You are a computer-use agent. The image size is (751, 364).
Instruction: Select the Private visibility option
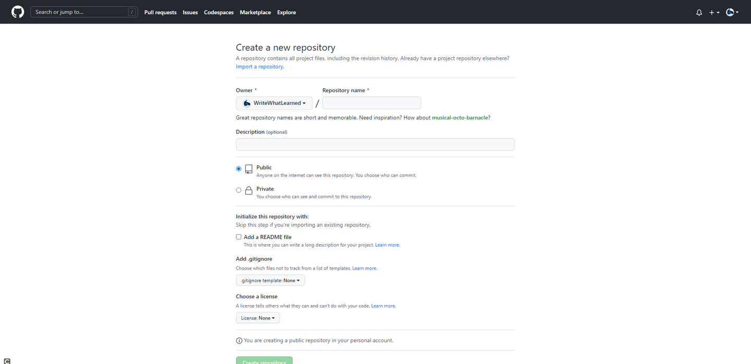(239, 190)
